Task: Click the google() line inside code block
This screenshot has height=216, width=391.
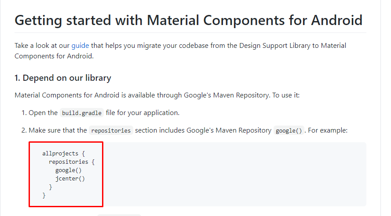Action: tap(68, 170)
